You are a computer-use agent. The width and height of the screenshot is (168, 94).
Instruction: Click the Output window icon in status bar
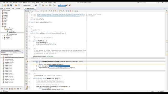click(x=4, y=91)
